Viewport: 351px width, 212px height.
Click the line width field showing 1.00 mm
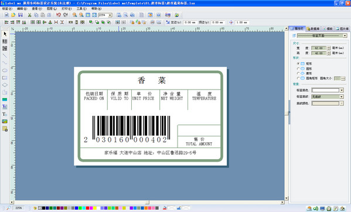pos(242,22)
